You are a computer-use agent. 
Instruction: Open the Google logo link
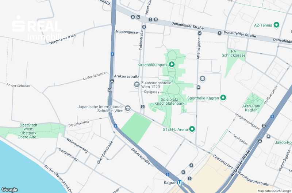[x=9, y=189]
